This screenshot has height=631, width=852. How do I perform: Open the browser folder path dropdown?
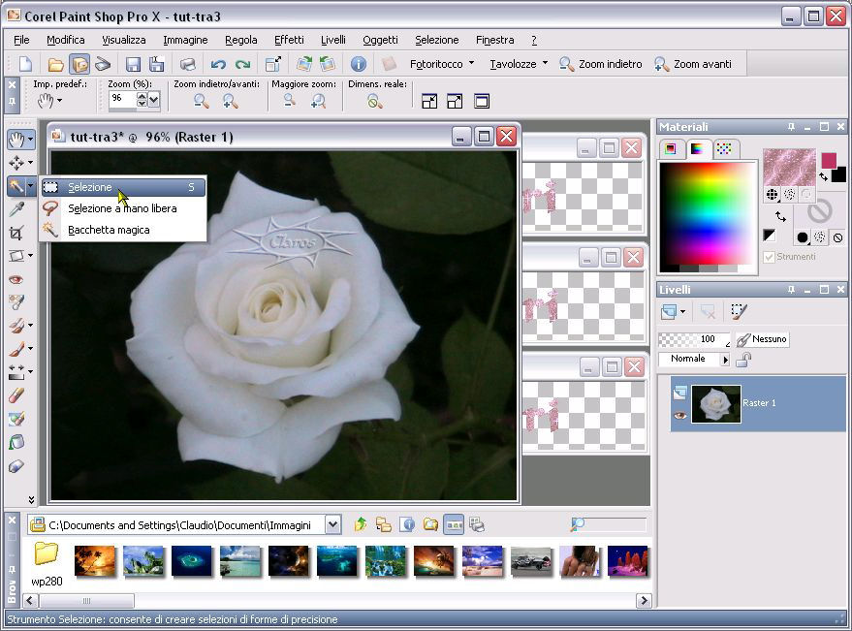point(332,524)
